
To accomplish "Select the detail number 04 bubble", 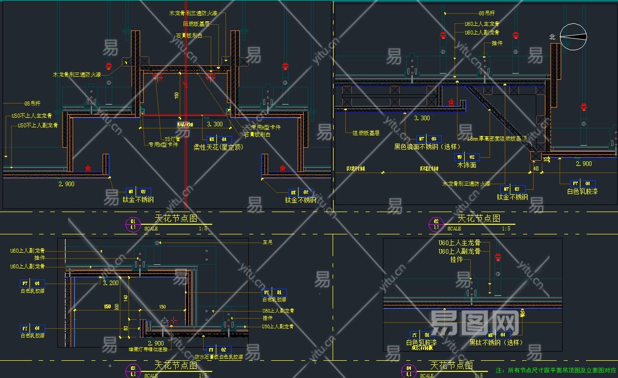I will (x=409, y=371).
